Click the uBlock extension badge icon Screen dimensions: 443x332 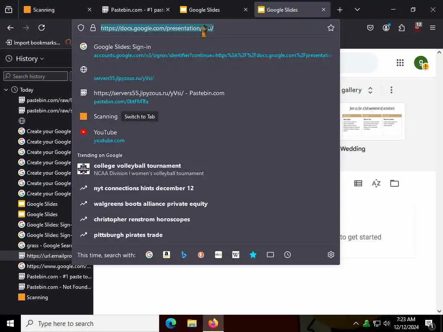click(x=417, y=27)
